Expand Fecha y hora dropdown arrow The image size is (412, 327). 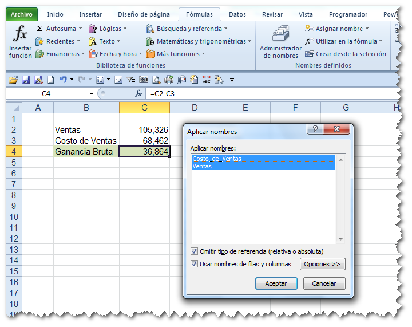140,54
